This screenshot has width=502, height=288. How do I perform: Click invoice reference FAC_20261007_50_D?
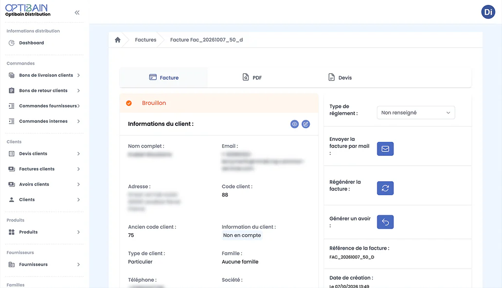(x=352, y=257)
